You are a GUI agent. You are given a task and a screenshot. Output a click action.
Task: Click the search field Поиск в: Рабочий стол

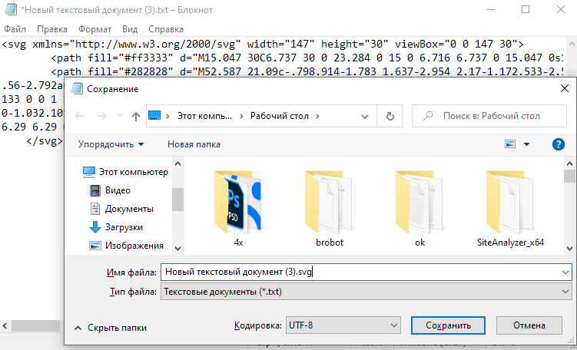click(x=489, y=116)
